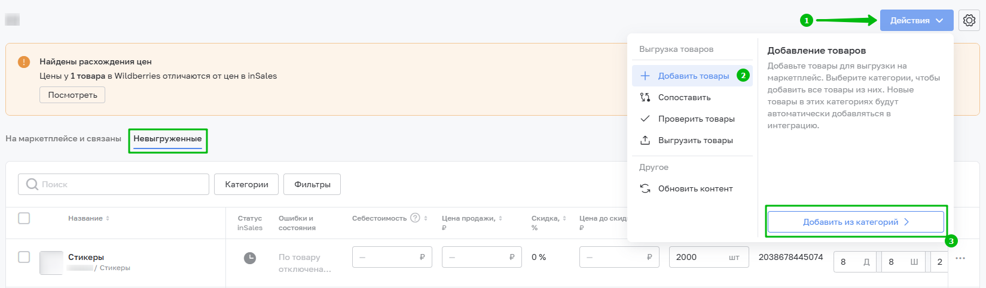Click the settings gear icon

point(969,20)
